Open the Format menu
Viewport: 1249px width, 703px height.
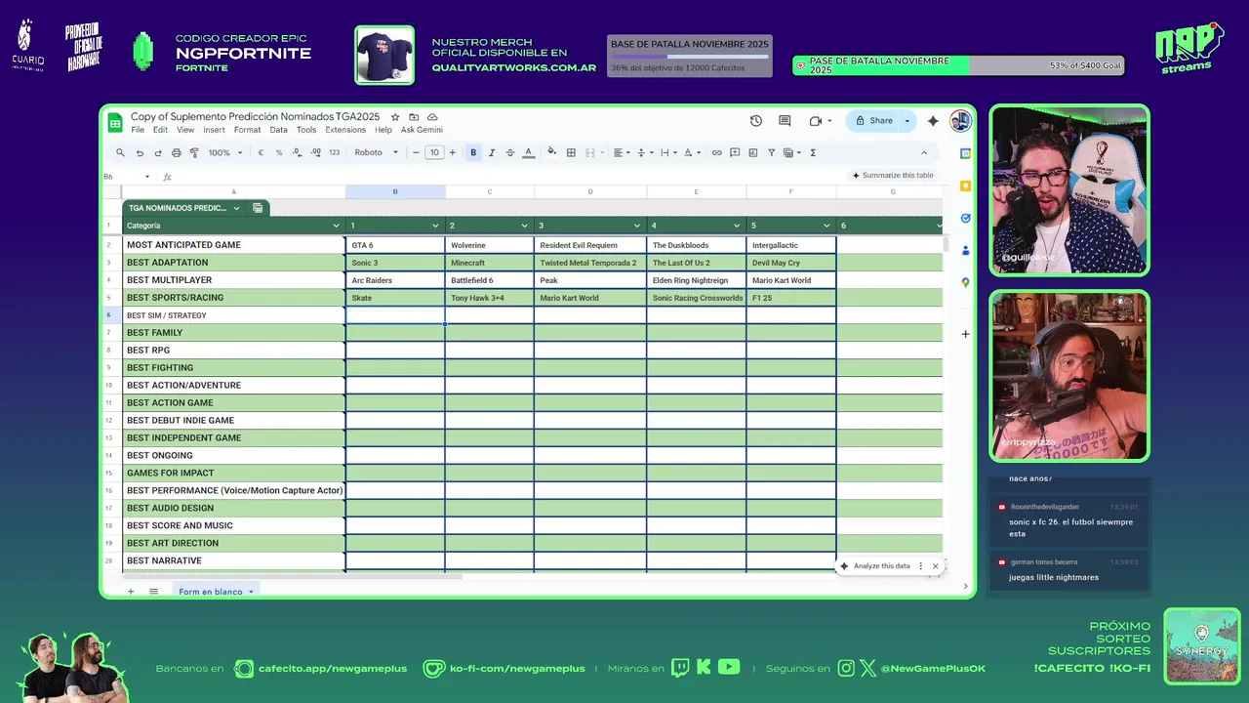(x=247, y=130)
